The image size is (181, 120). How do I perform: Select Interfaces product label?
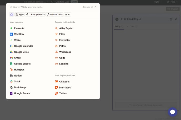pos(65,88)
